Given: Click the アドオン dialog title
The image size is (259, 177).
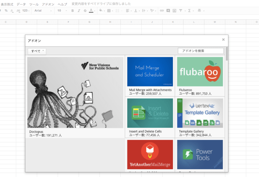Looking at the screenshot, I should click(34, 41).
